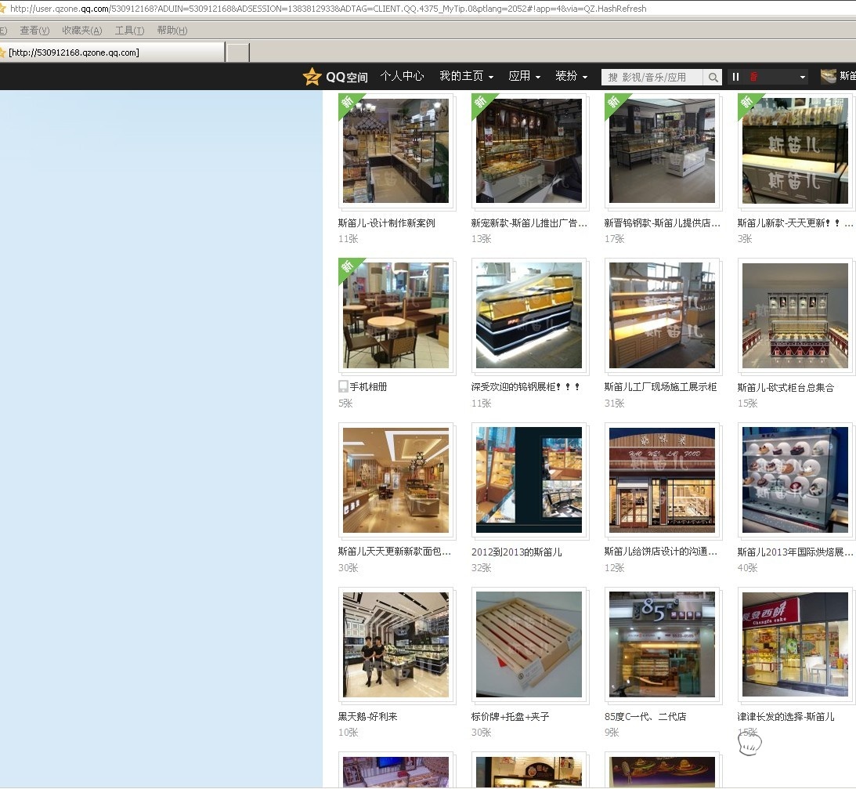Focus the browser address bar

tap(428, 9)
